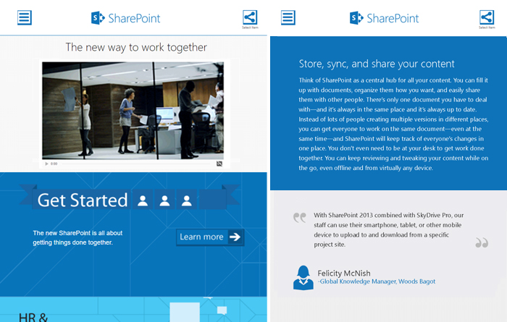Tap share icon on the video page screen
Image resolution: width=507 pixels, height=322 pixels.
[250, 17]
